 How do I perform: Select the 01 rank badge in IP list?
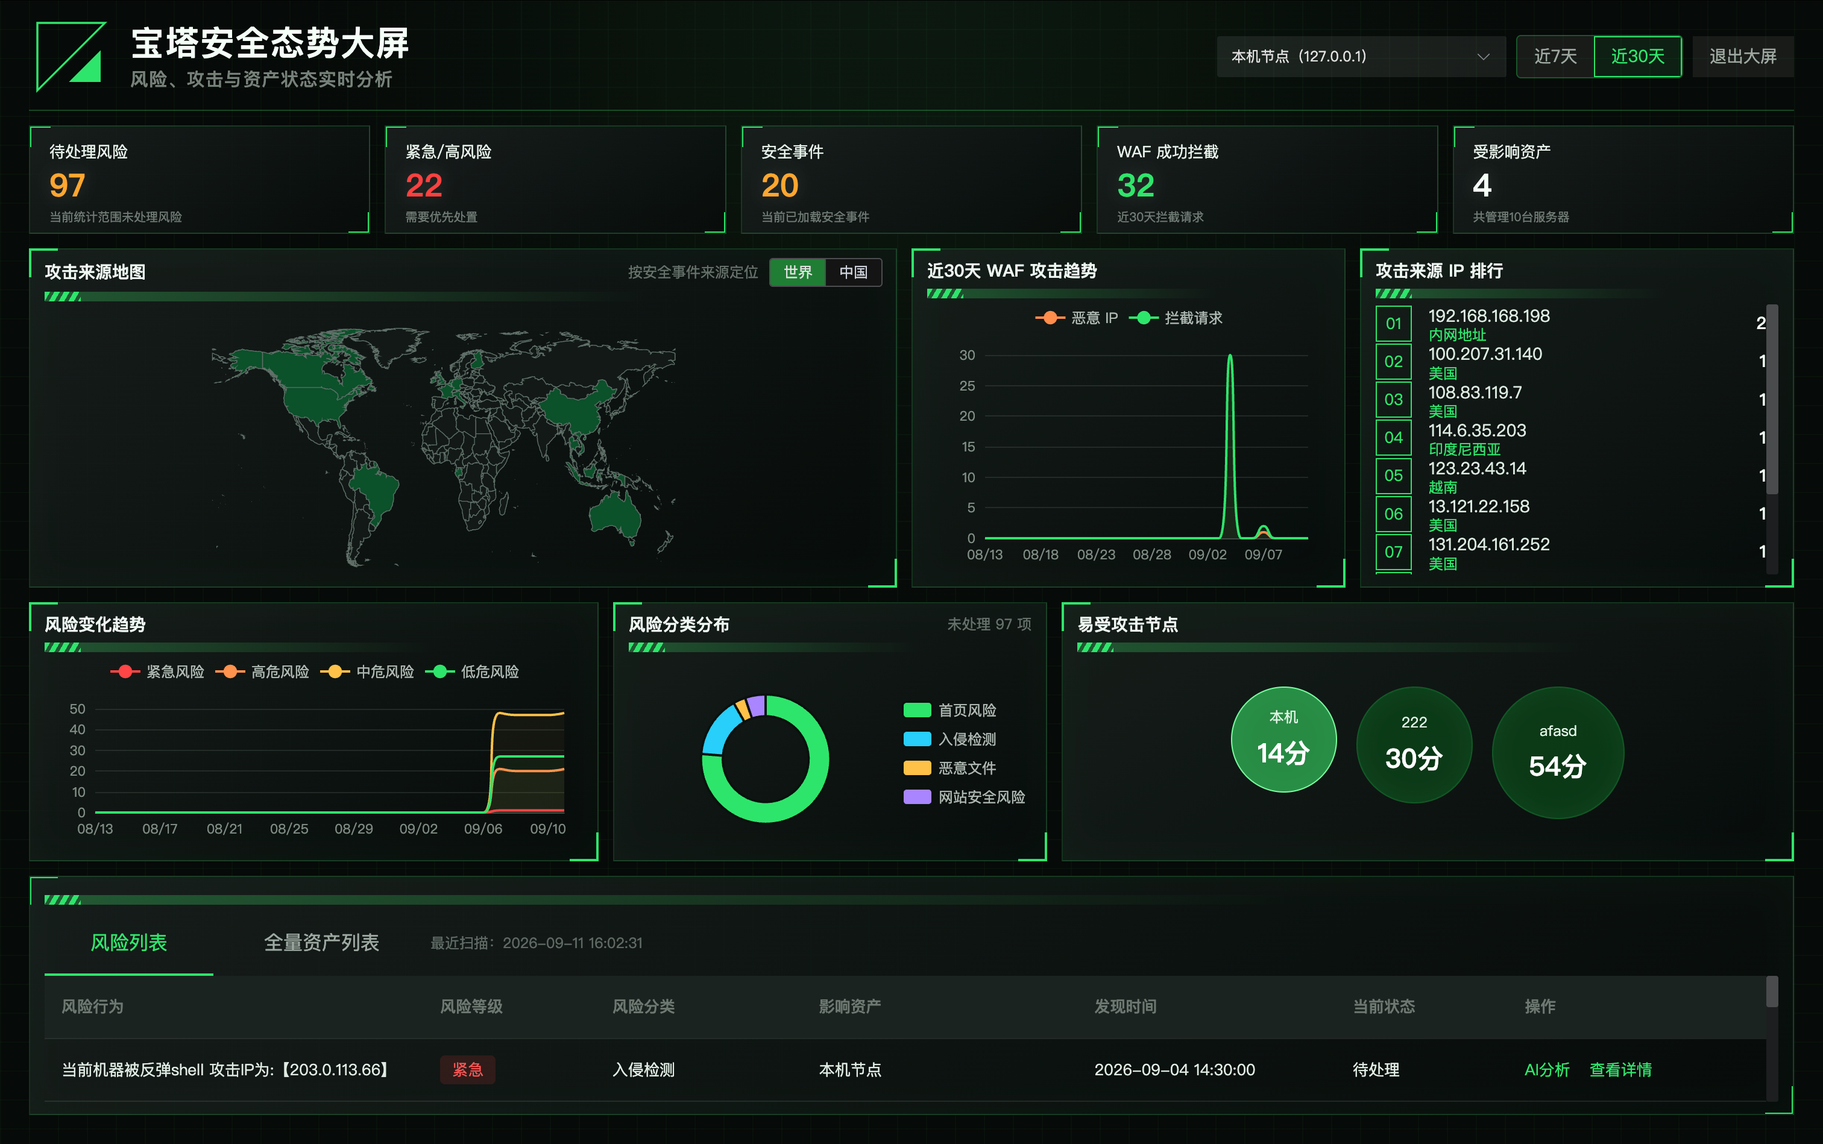[1393, 324]
